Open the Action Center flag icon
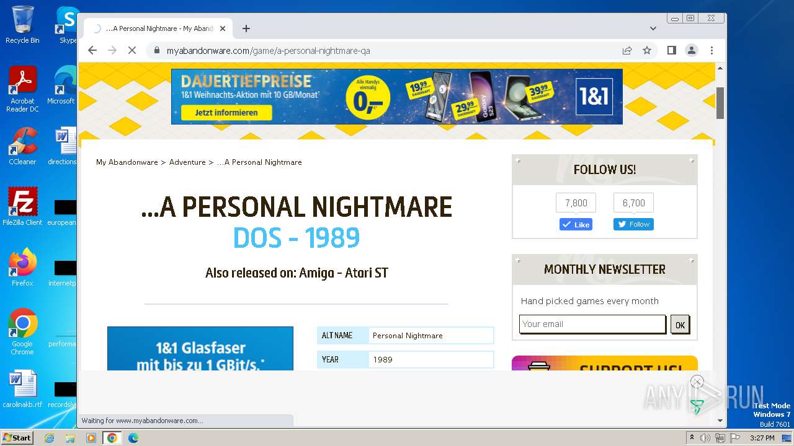The height and width of the screenshot is (446, 794). [734, 438]
